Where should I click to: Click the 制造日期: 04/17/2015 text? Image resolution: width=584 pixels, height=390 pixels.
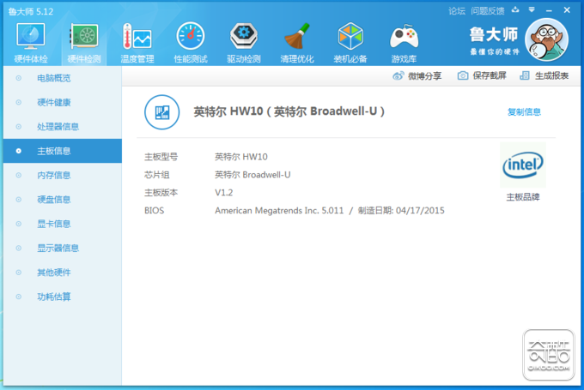click(x=401, y=211)
